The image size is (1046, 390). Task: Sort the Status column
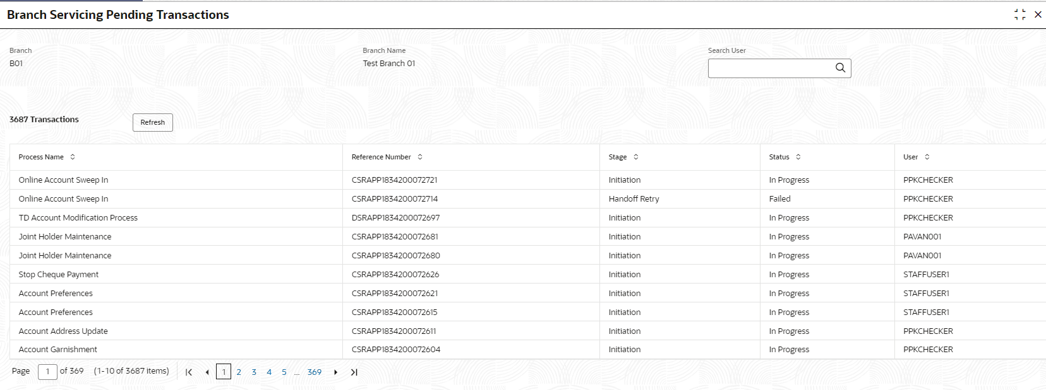click(798, 157)
